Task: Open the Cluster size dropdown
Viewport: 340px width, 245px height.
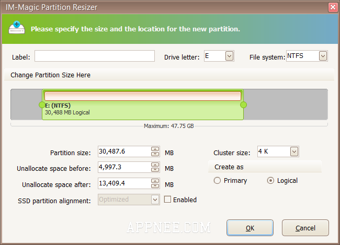Action: tap(294, 151)
